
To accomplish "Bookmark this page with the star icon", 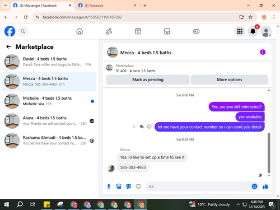I will click(250, 17).
